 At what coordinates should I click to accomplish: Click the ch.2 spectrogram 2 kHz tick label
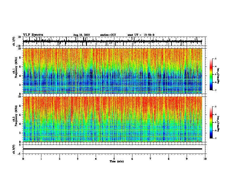click(x=20, y=133)
